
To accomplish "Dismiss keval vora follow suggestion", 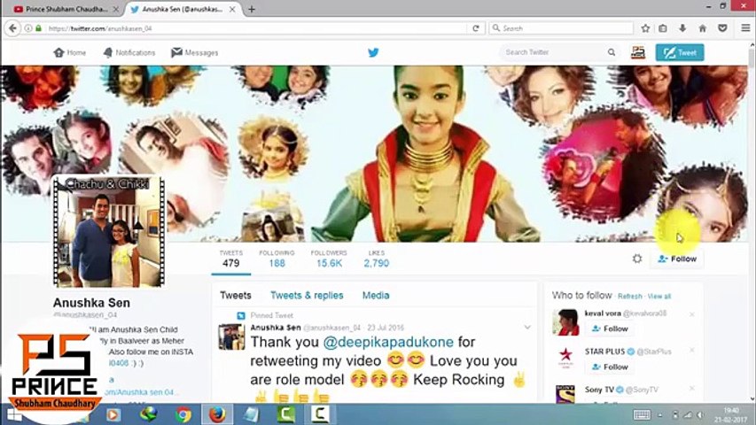I will tap(692, 314).
